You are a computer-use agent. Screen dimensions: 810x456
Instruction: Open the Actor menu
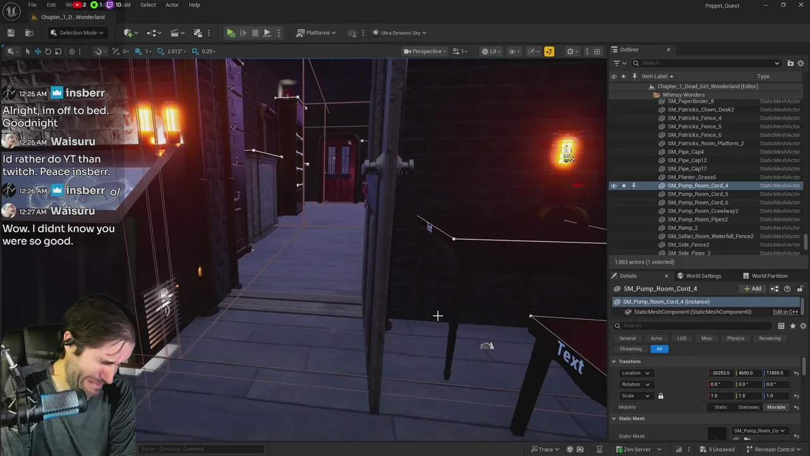[x=172, y=5]
